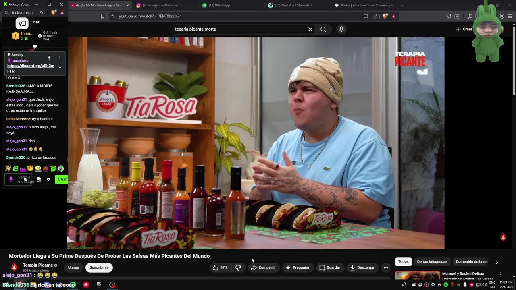The image size is (516, 290).
Task: Focus the Send a message chat input
Action: [x=19, y=179]
